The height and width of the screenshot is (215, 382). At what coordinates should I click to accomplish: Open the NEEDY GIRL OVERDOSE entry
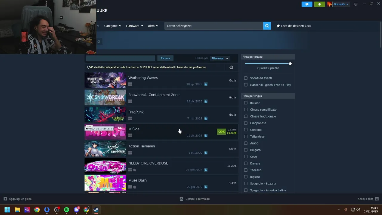click(161, 166)
